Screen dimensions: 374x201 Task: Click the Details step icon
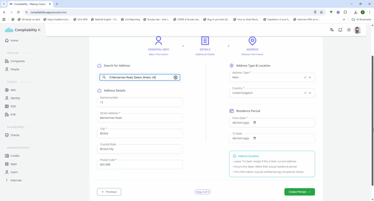click(x=205, y=41)
